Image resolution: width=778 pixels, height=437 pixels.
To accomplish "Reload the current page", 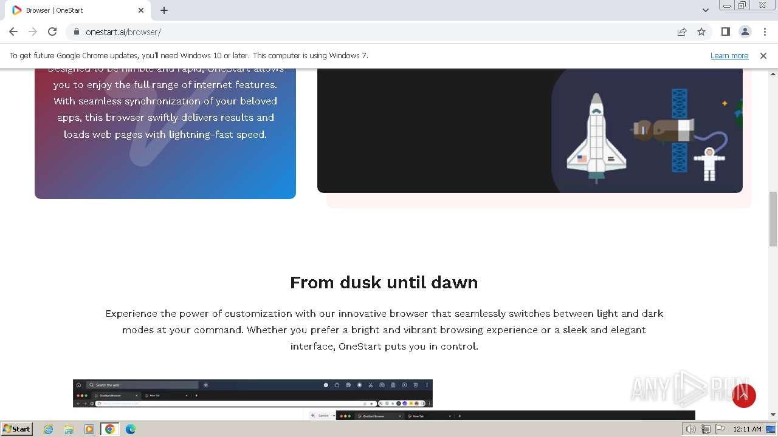I will click(x=52, y=32).
